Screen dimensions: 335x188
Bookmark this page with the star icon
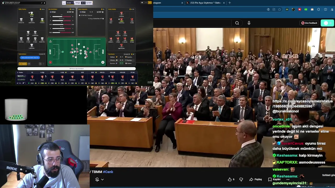[x=280, y=9]
